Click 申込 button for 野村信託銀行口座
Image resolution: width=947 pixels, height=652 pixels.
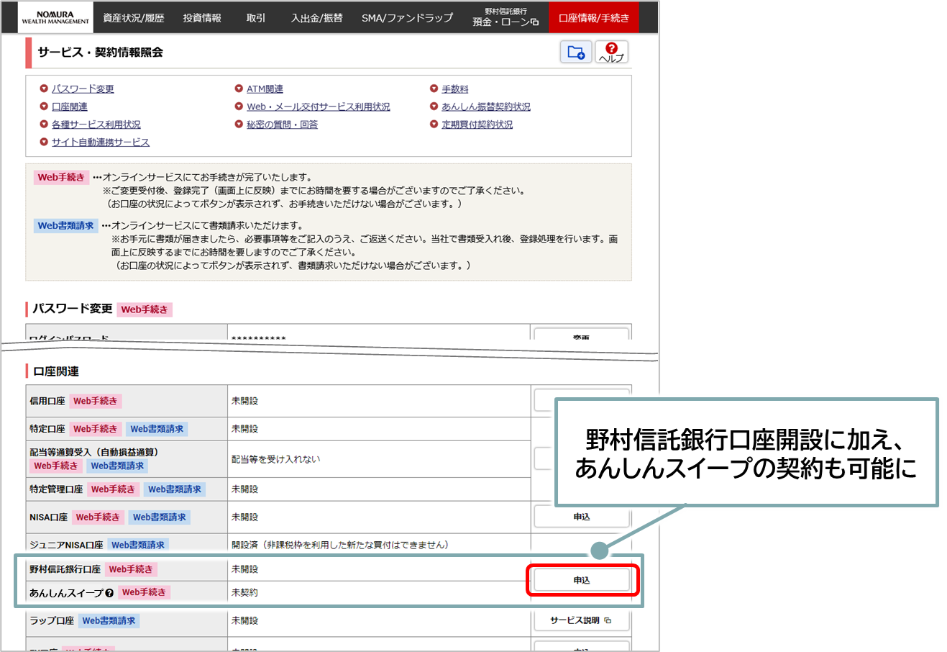(x=581, y=580)
